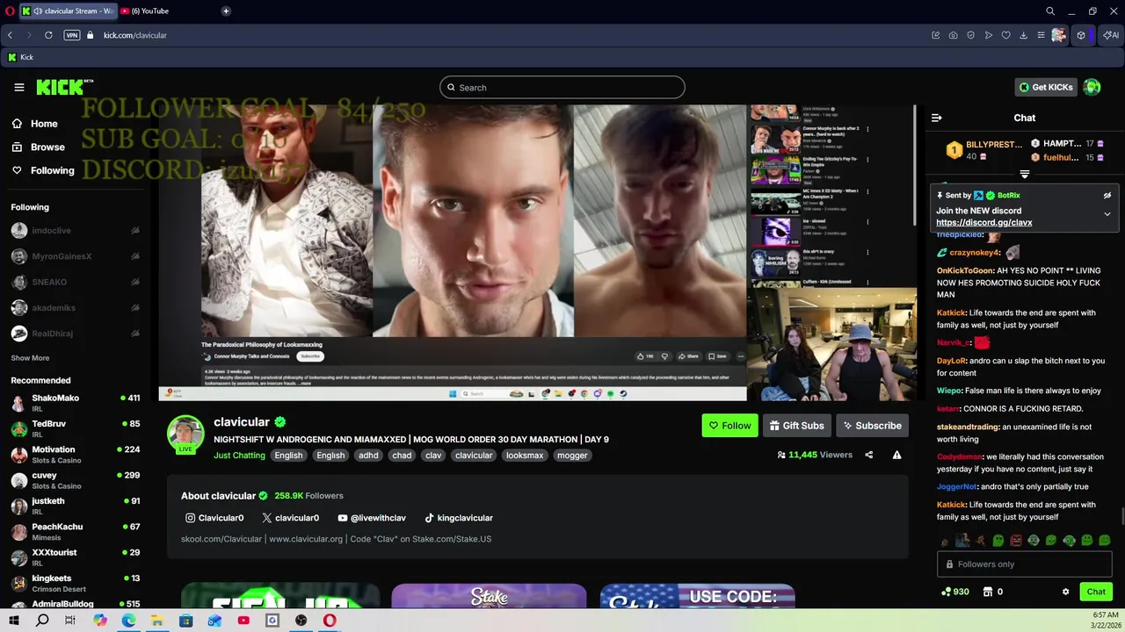Select the mogger tag

pyautogui.click(x=572, y=456)
